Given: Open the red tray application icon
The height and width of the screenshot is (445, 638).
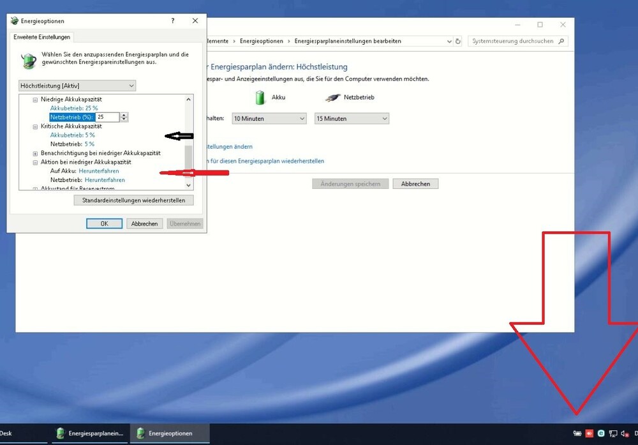Looking at the screenshot, I should [590, 434].
